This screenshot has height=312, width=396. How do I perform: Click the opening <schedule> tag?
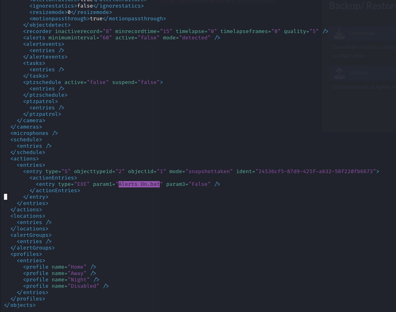click(26, 140)
